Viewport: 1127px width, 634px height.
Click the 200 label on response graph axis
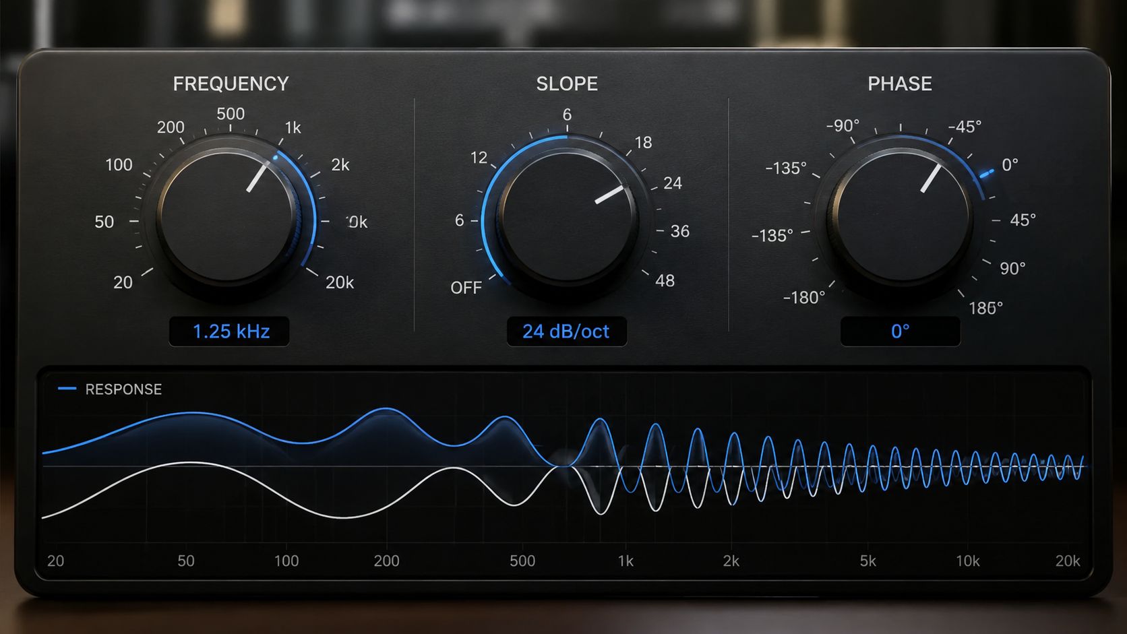pos(387,561)
